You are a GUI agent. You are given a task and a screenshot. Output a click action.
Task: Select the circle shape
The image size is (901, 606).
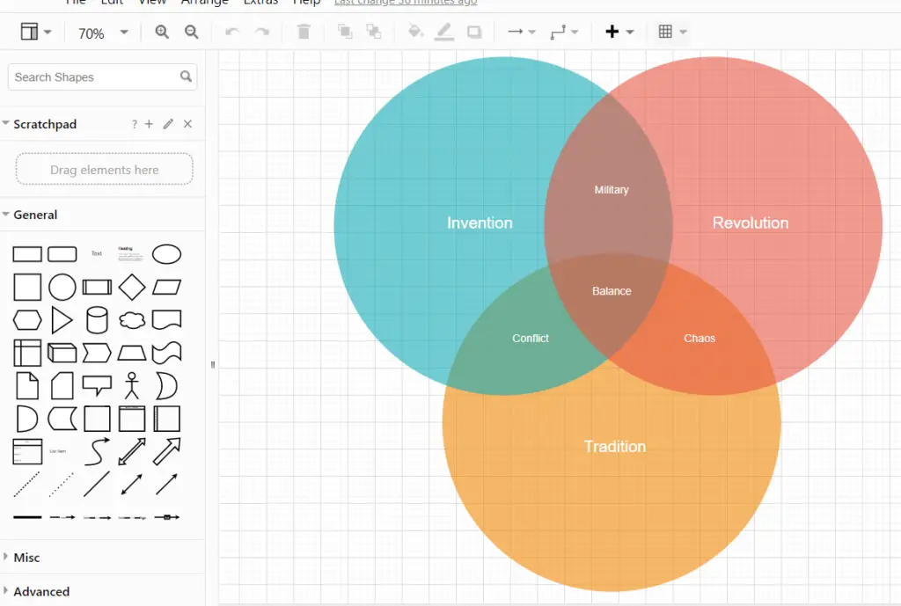[62, 287]
